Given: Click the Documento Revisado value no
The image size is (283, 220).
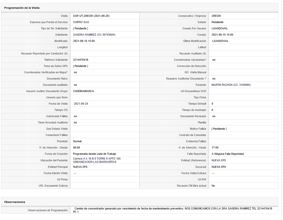Looking at the screenshot, I should pos(214,116).
